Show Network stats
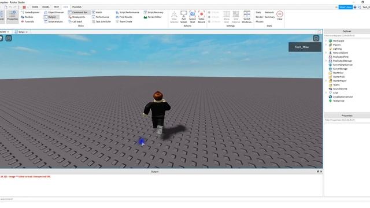The image size is (370, 208). 269,12
